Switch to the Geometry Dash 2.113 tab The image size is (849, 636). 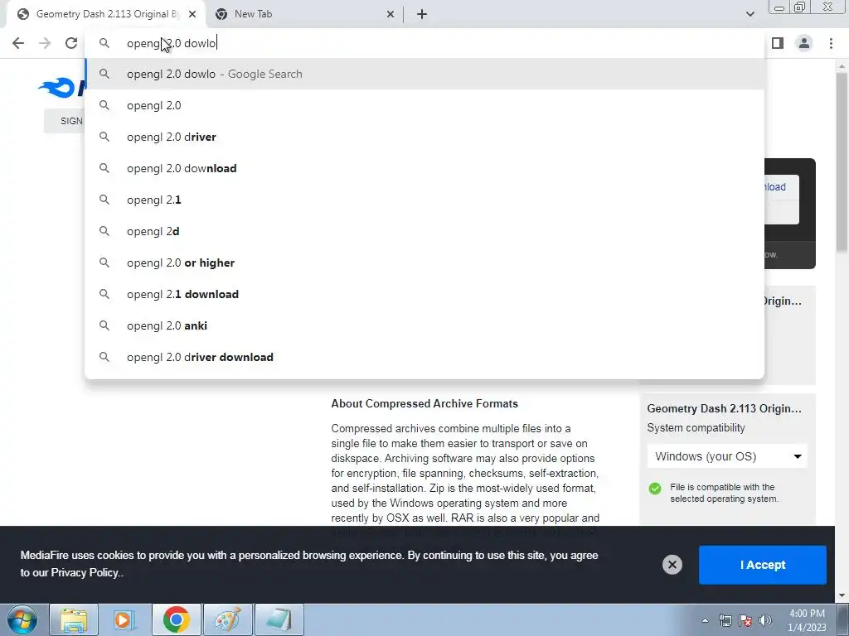[x=107, y=14]
